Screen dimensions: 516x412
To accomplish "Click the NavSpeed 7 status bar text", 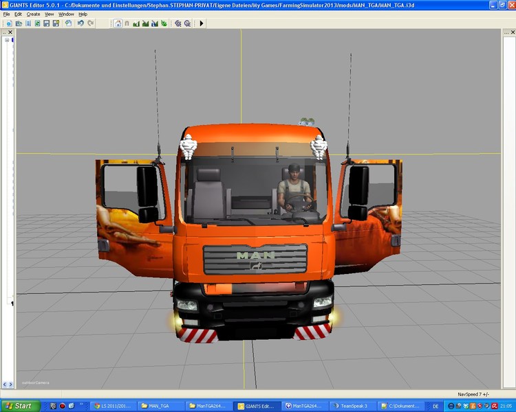I will point(473,394).
